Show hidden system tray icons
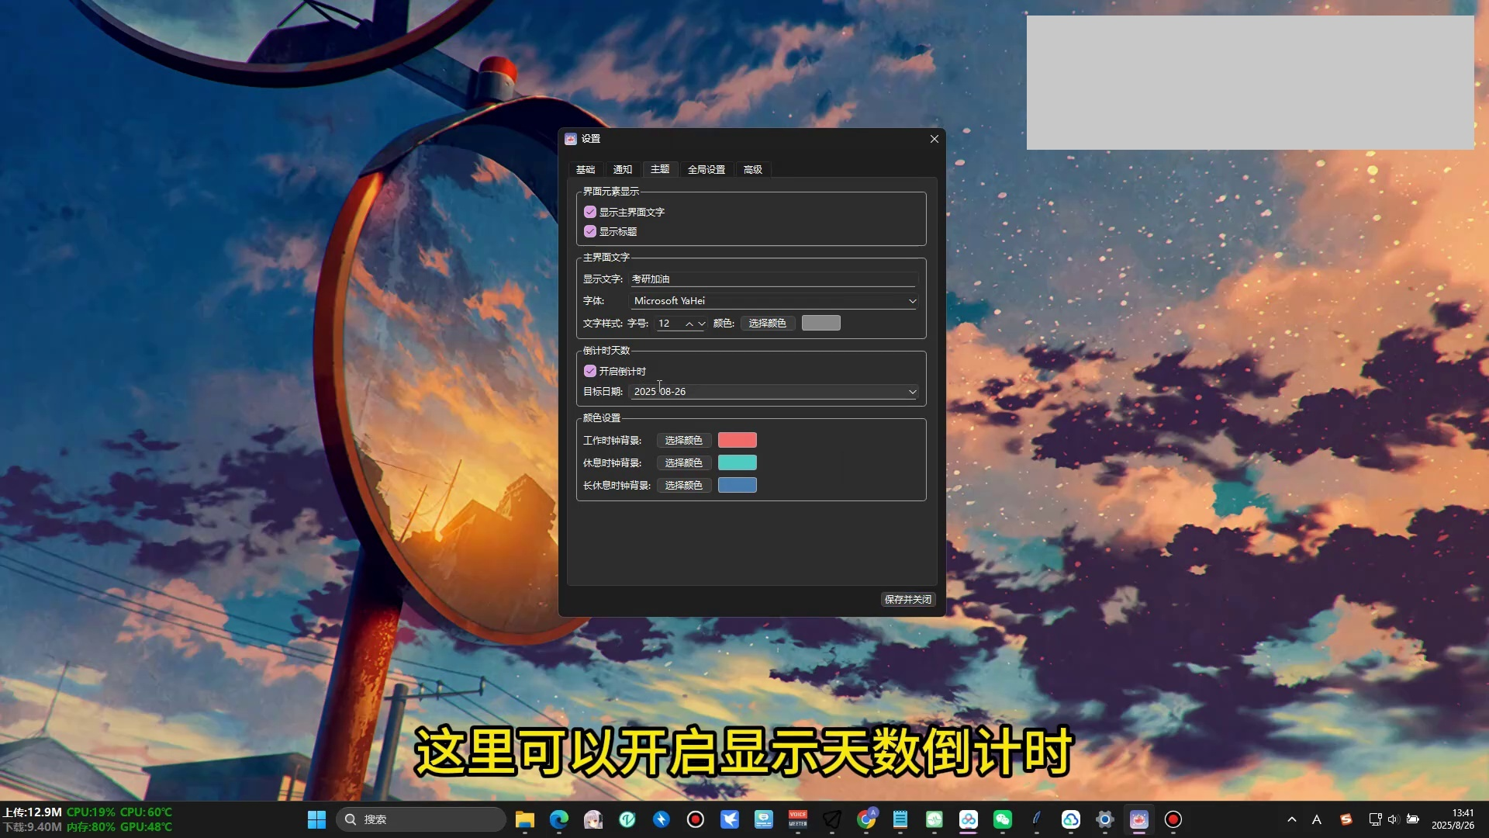The width and height of the screenshot is (1489, 838). click(1292, 819)
